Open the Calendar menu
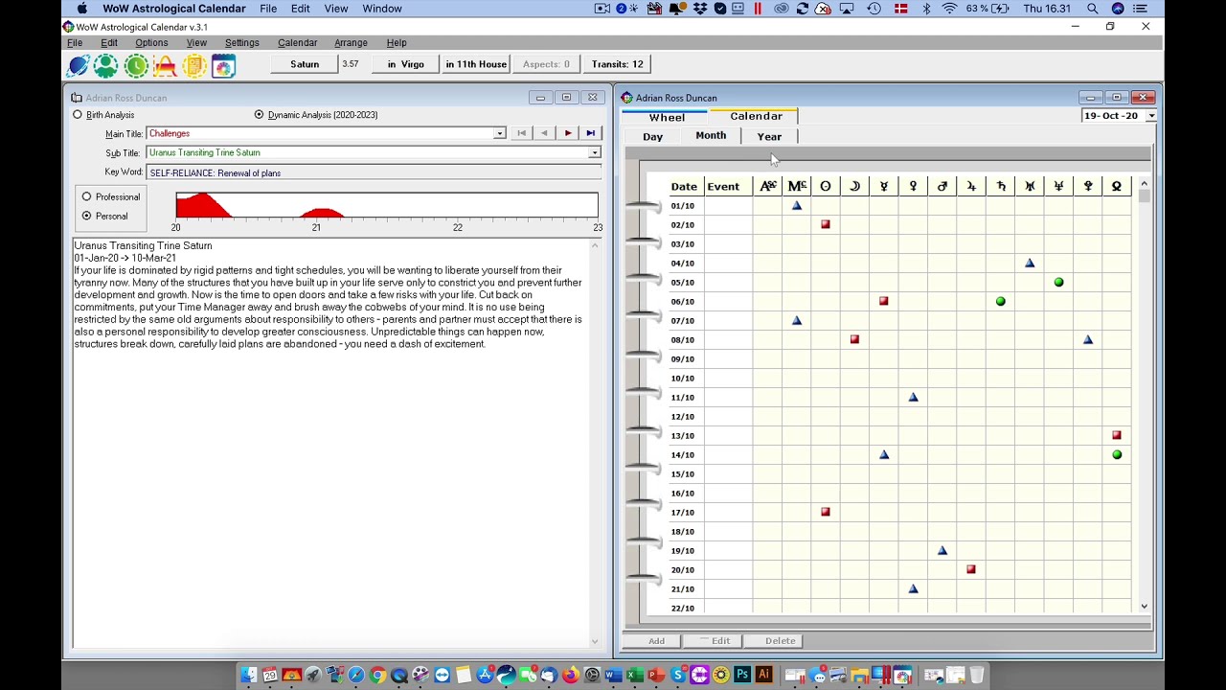The width and height of the screenshot is (1226, 690). coord(297,43)
